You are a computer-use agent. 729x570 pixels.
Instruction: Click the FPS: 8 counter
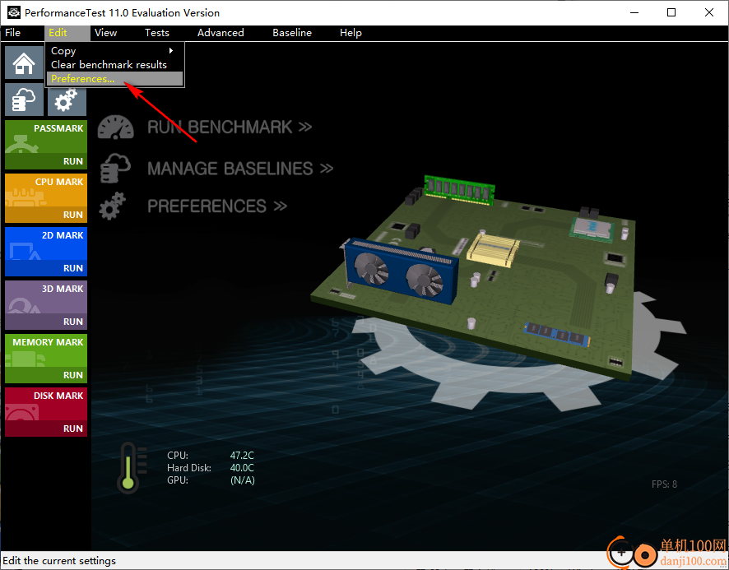(664, 484)
